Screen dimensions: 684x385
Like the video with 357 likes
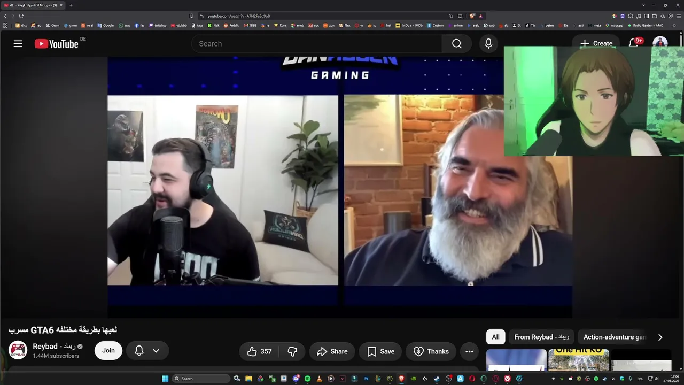(x=259, y=351)
